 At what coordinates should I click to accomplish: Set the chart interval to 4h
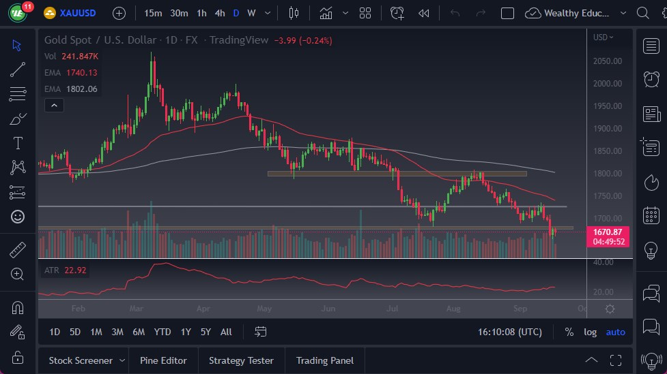coord(219,13)
